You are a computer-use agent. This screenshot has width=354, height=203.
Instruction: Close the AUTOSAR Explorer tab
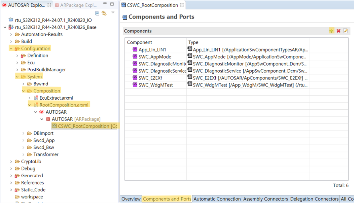(x=49, y=5)
